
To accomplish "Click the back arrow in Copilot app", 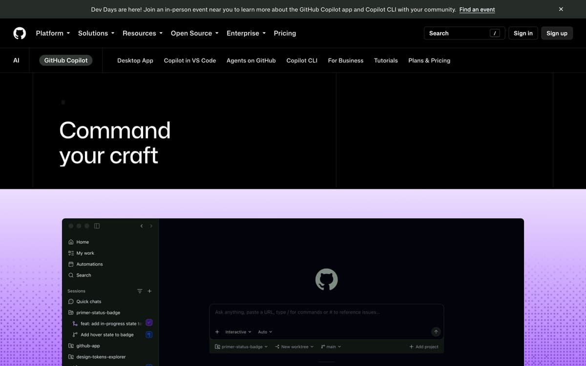I will point(142,226).
